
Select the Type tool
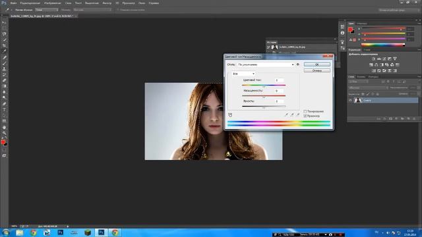[4, 110]
